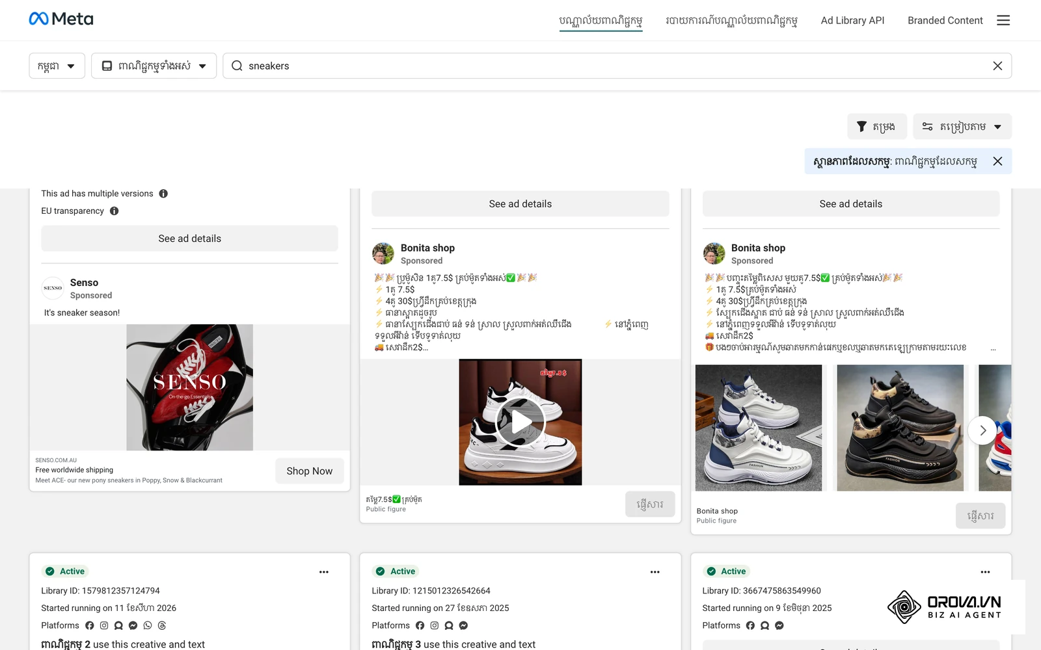Clear the sneakers search text
Viewport: 1041px width, 650px height.
997,66
